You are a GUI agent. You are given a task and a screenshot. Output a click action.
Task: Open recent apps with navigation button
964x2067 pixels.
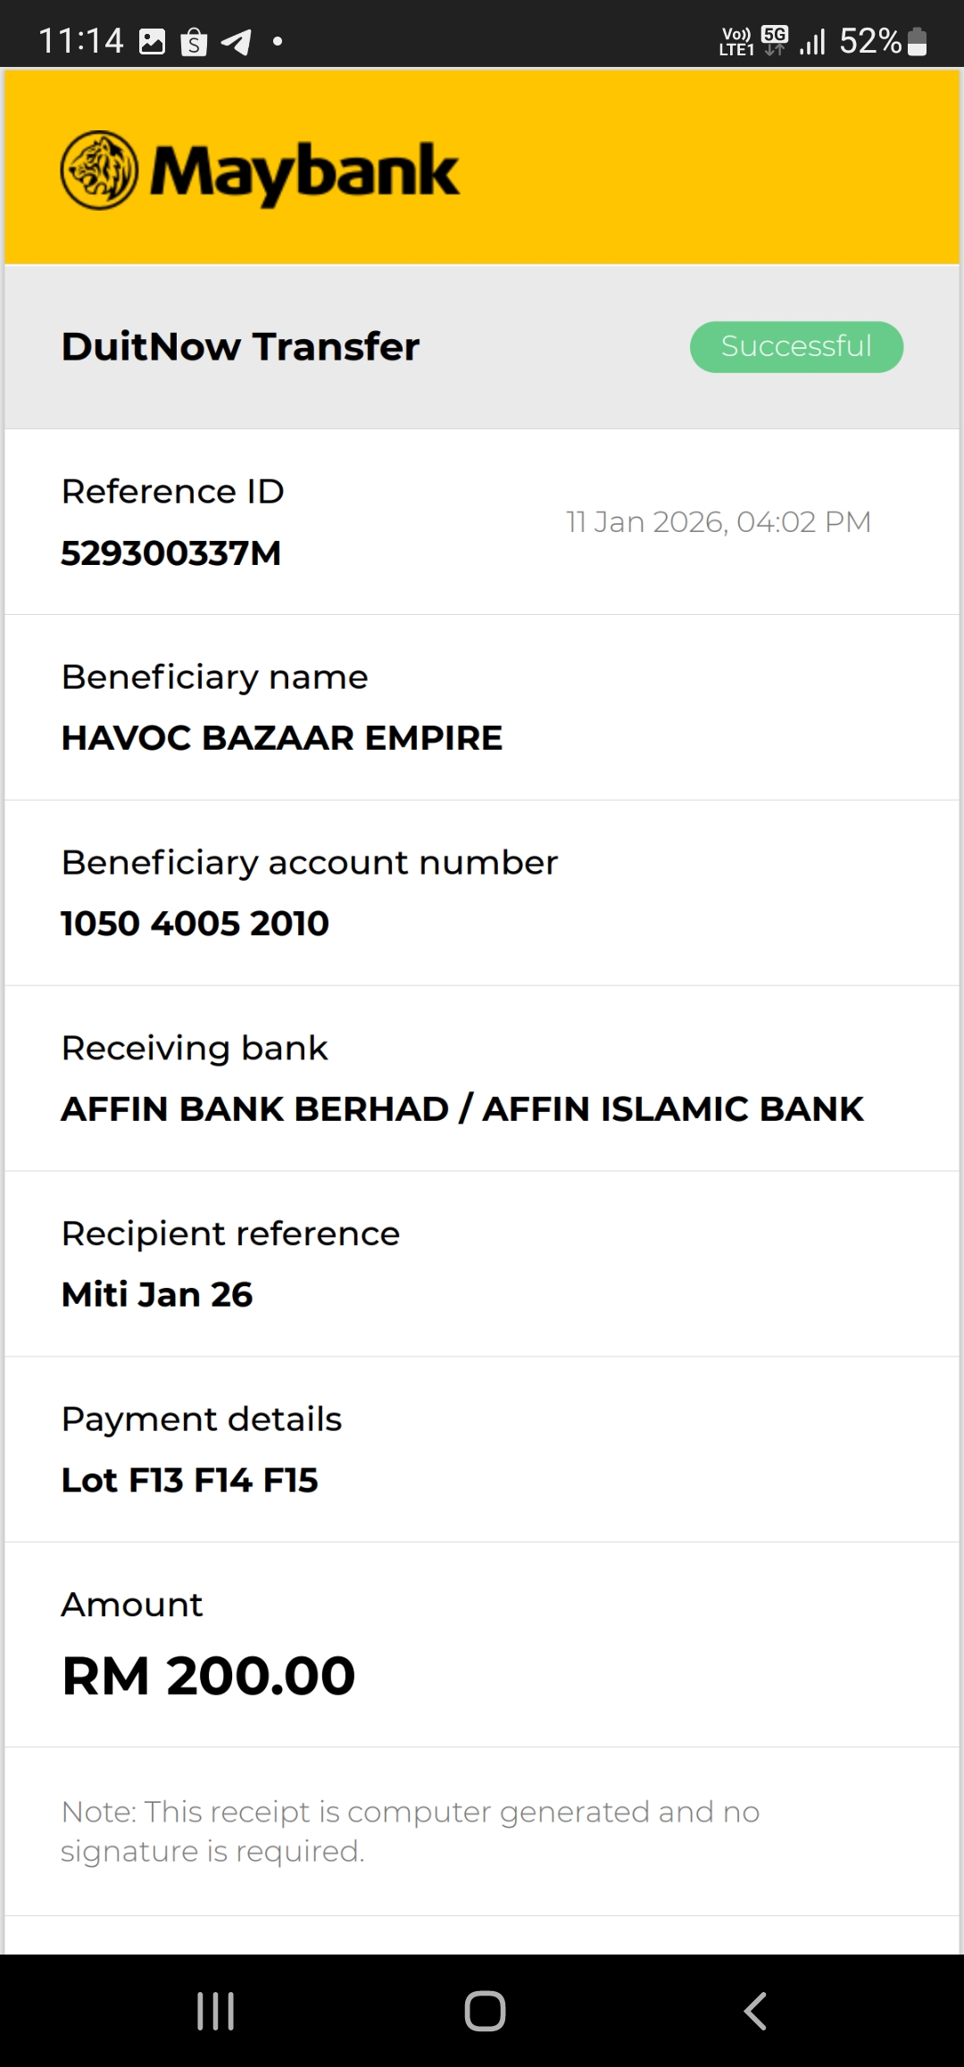pos(215,2011)
